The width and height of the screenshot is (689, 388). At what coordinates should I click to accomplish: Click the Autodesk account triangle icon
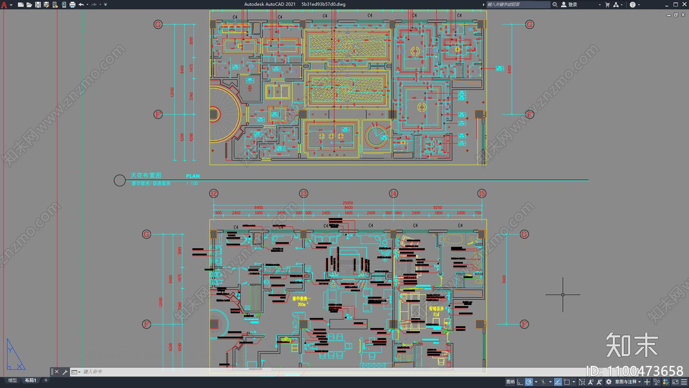[x=616, y=4]
